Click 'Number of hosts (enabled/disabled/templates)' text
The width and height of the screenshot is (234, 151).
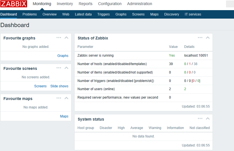112,64
